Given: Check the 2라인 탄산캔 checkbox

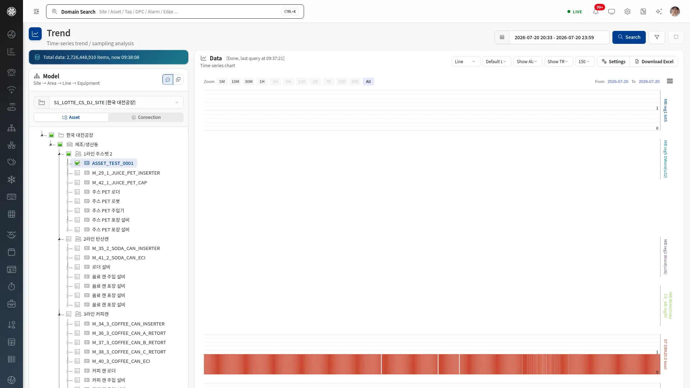Looking at the screenshot, I should coord(69,239).
